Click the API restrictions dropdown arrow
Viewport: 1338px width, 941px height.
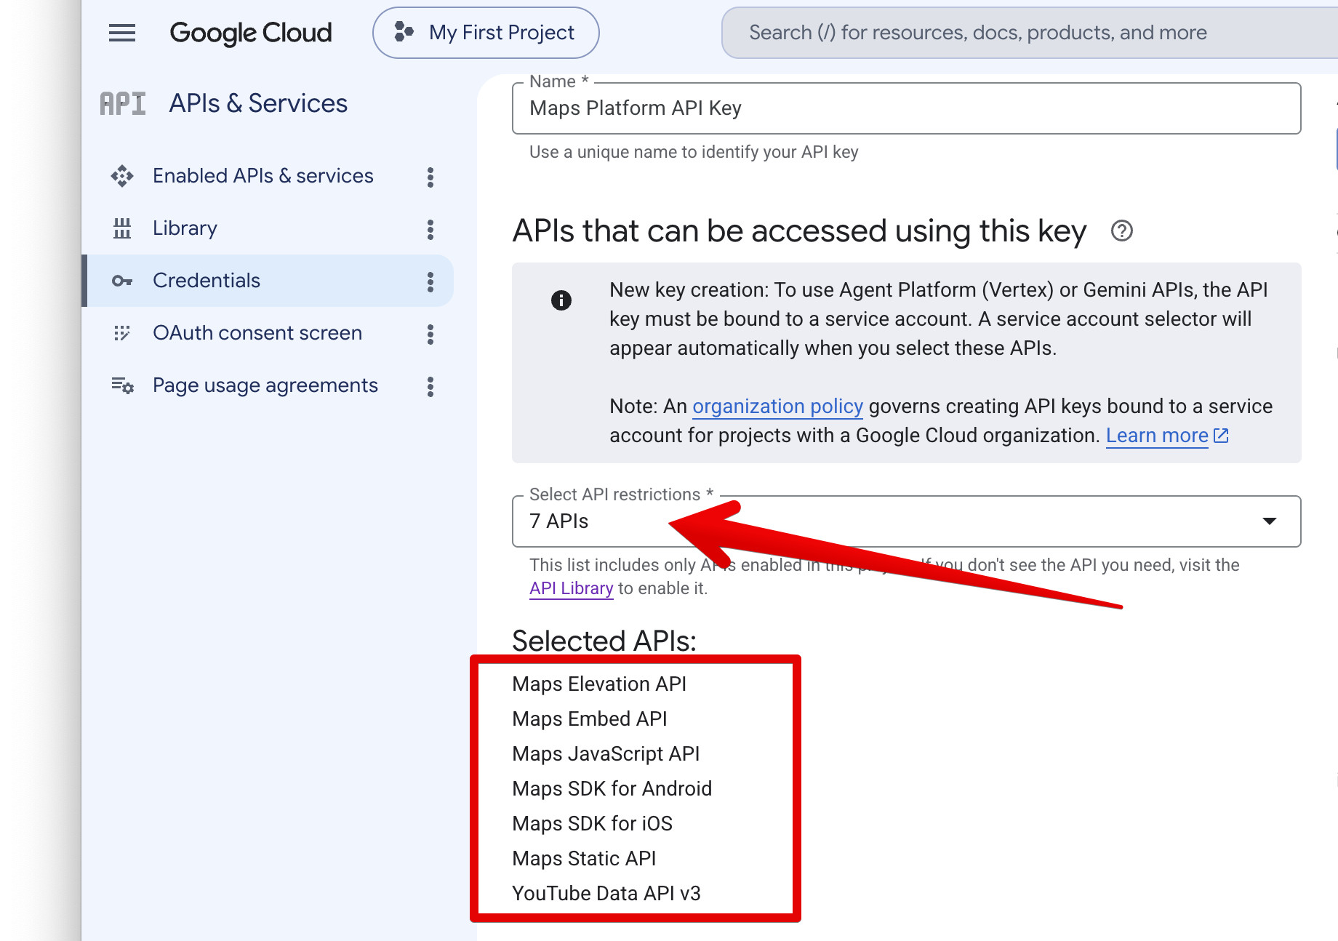tap(1270, 521)
